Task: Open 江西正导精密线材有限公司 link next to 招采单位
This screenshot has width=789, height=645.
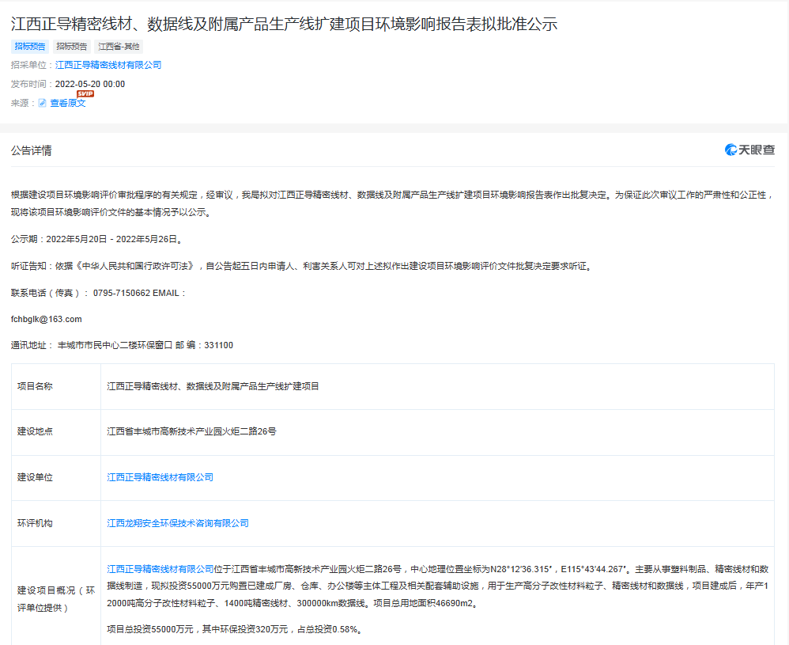Action: pyautogui.click(x=108, y=65)
